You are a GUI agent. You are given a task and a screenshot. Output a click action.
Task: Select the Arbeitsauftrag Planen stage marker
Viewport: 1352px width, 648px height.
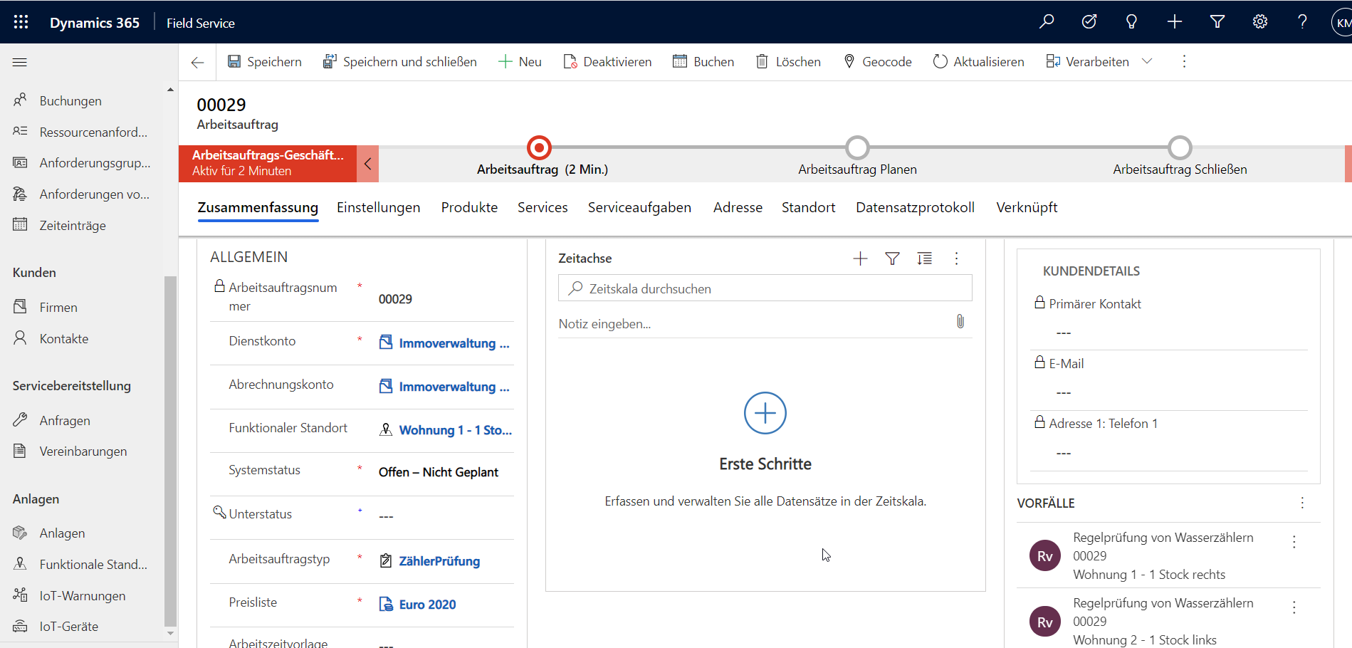click(x=857, y=148)
